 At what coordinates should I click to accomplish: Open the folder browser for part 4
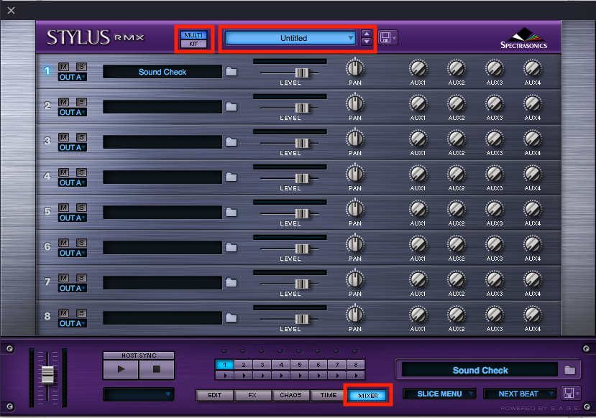[x=231, y=177]
